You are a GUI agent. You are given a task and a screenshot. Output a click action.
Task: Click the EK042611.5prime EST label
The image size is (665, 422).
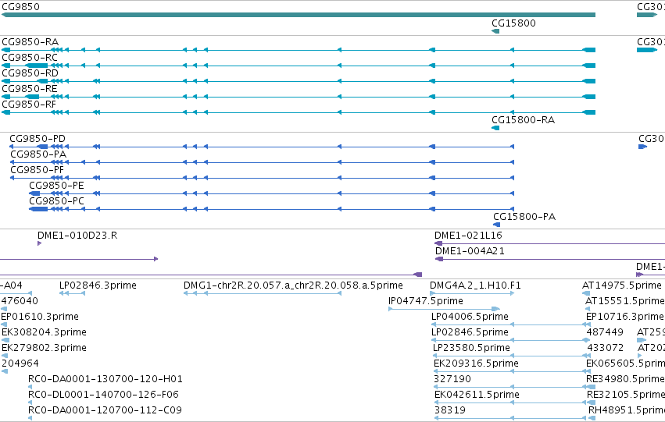[477, 395]
